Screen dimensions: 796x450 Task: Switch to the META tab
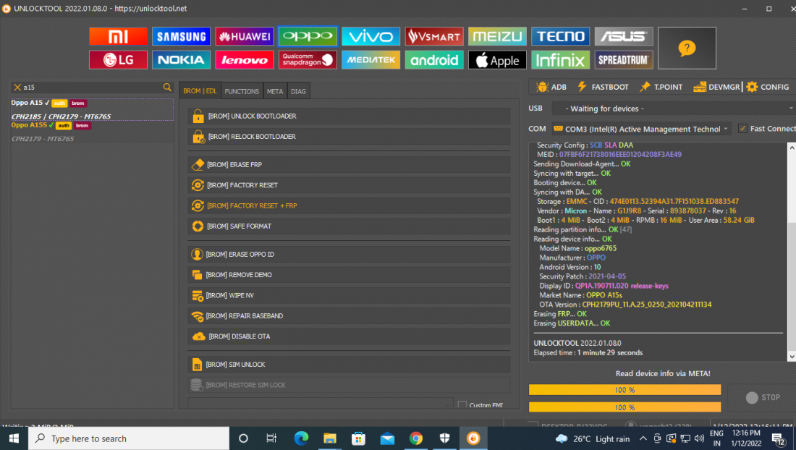pos(275,91)
